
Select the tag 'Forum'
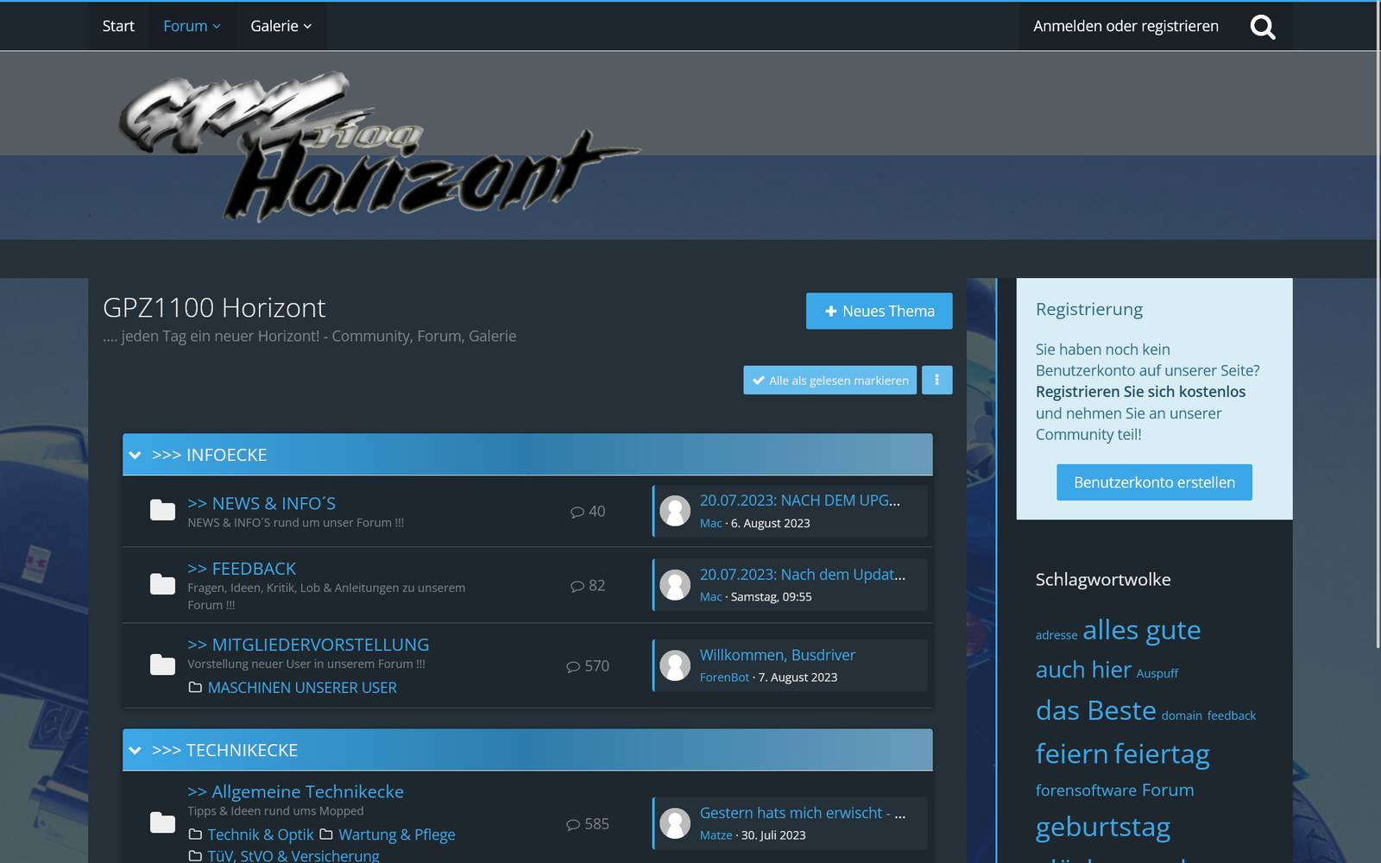[1168, 791]
